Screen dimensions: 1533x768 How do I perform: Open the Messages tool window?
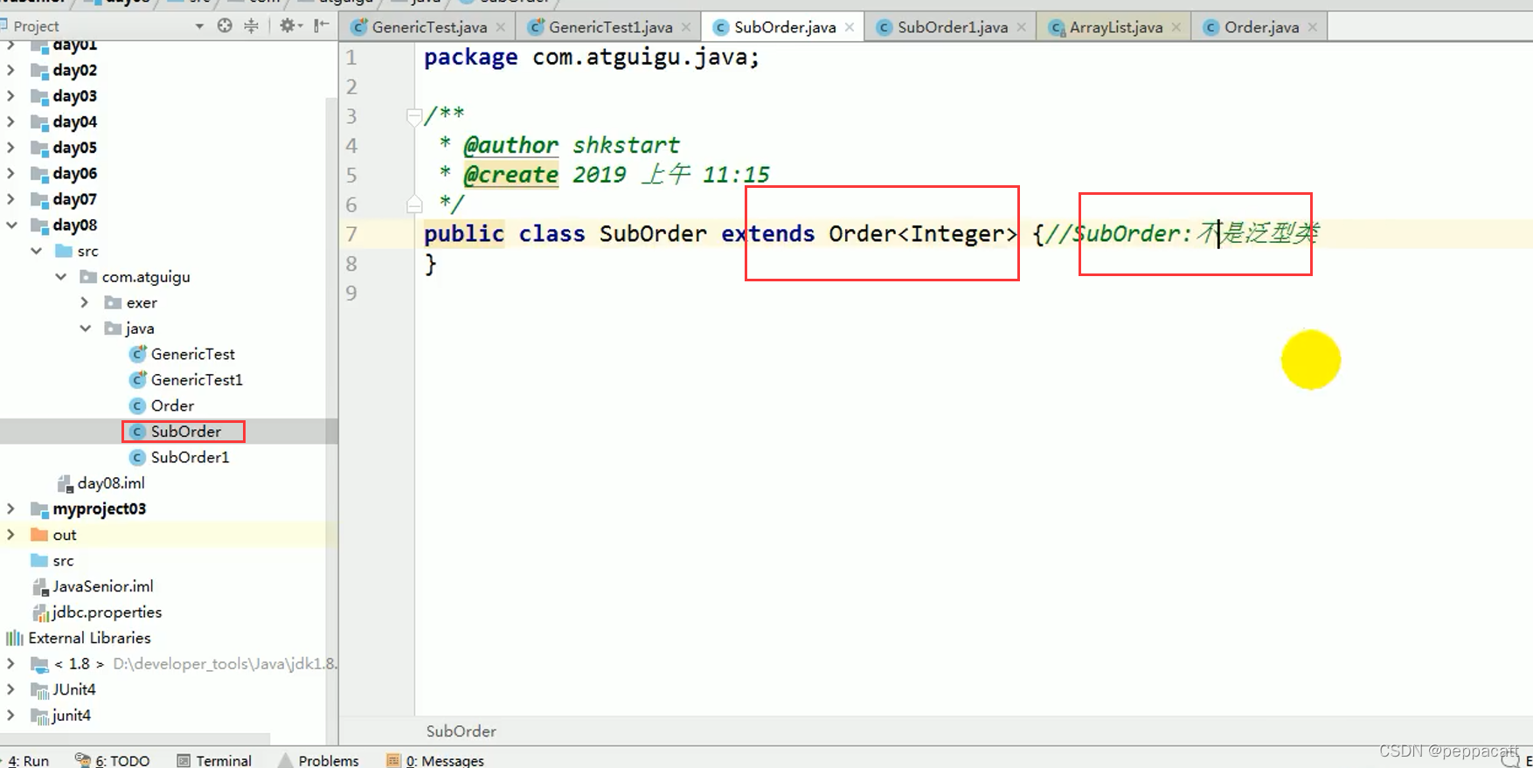pyautogui.click(x=435, y=760)
